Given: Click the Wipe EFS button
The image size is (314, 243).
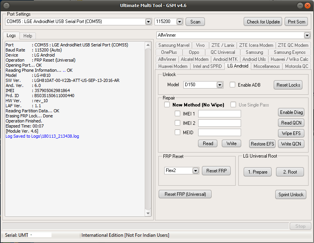Looking at the screenshot, I should (x=291, y=133).
